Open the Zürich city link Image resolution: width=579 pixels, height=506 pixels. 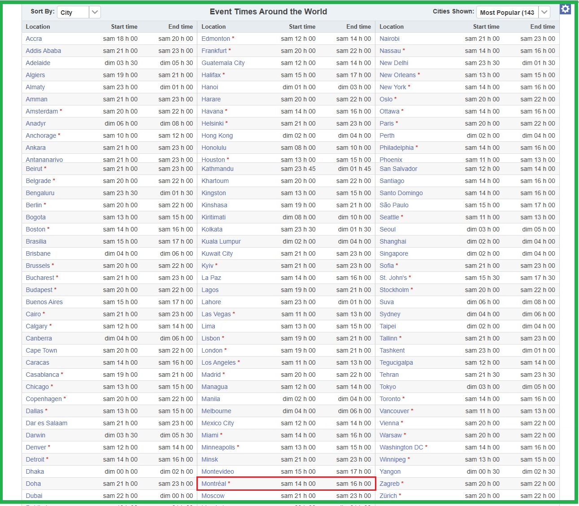pos(388,496)
